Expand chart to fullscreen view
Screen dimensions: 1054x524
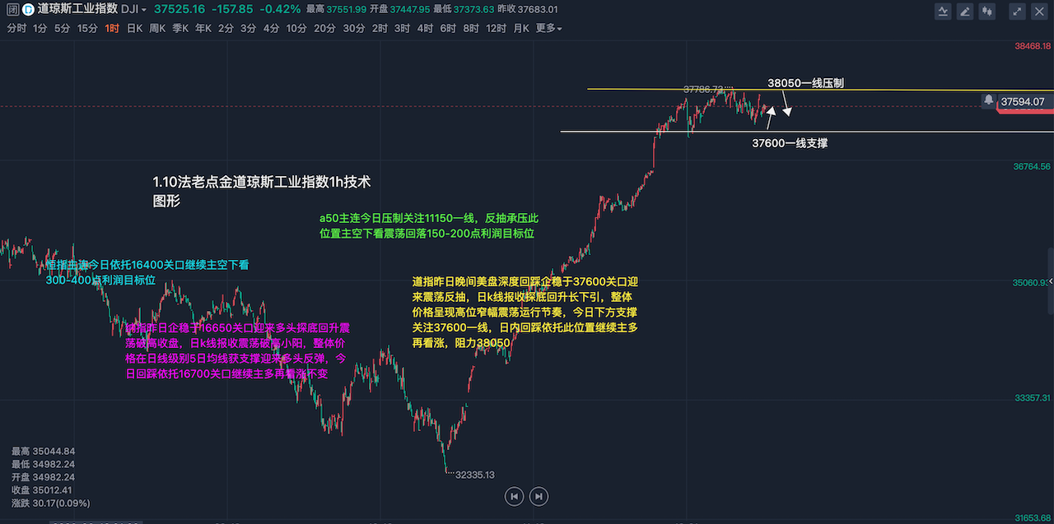coord(1017,11)
